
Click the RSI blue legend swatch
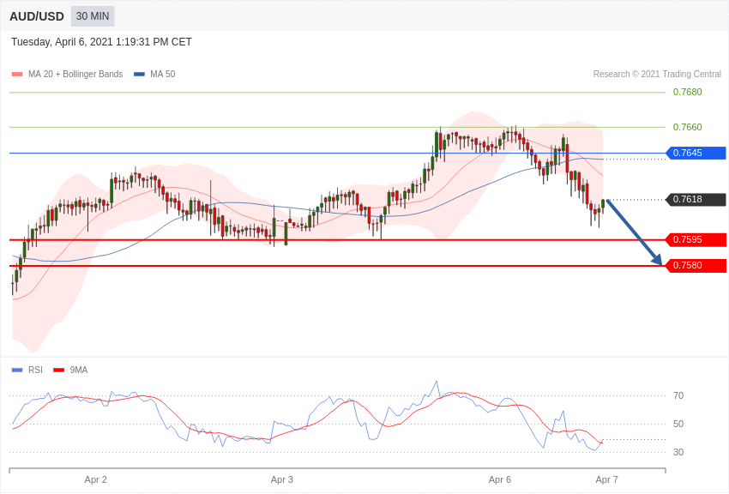pos(17,370)
